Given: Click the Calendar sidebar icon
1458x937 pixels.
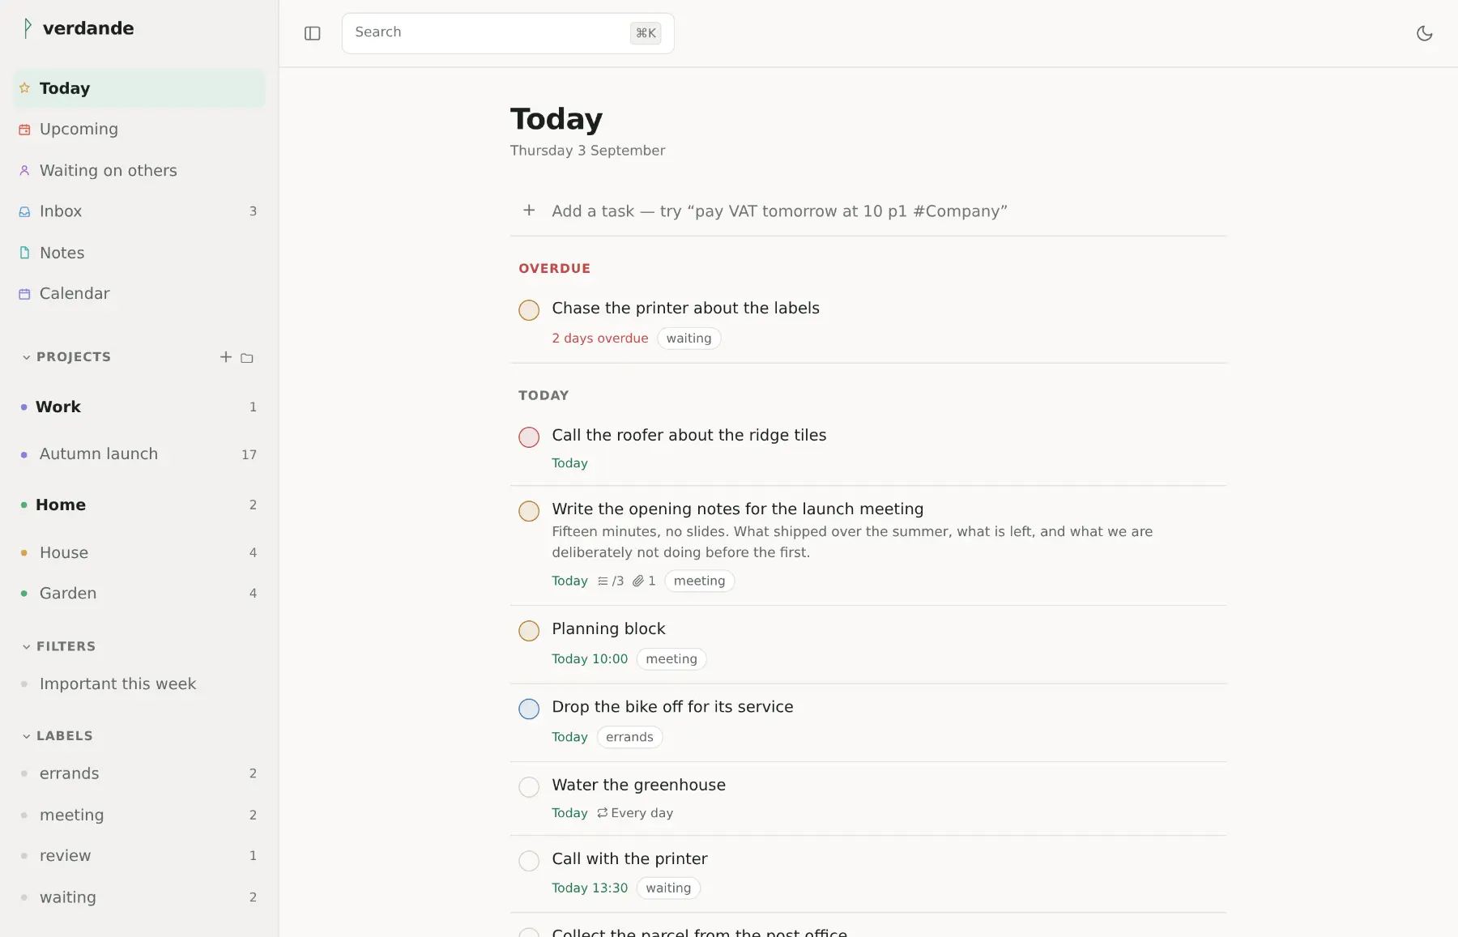Looking at the screenshot, I should click(24, 294).
